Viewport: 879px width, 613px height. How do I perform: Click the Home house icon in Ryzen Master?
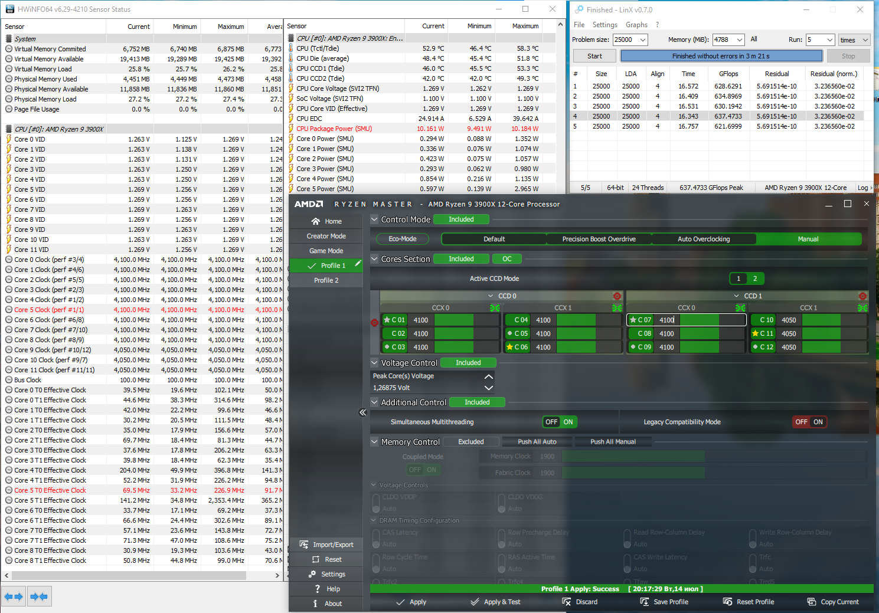(316, 221)
